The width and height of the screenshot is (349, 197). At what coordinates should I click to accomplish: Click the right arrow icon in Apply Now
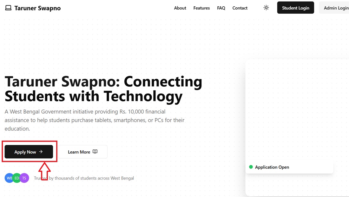tap(41, 152)
